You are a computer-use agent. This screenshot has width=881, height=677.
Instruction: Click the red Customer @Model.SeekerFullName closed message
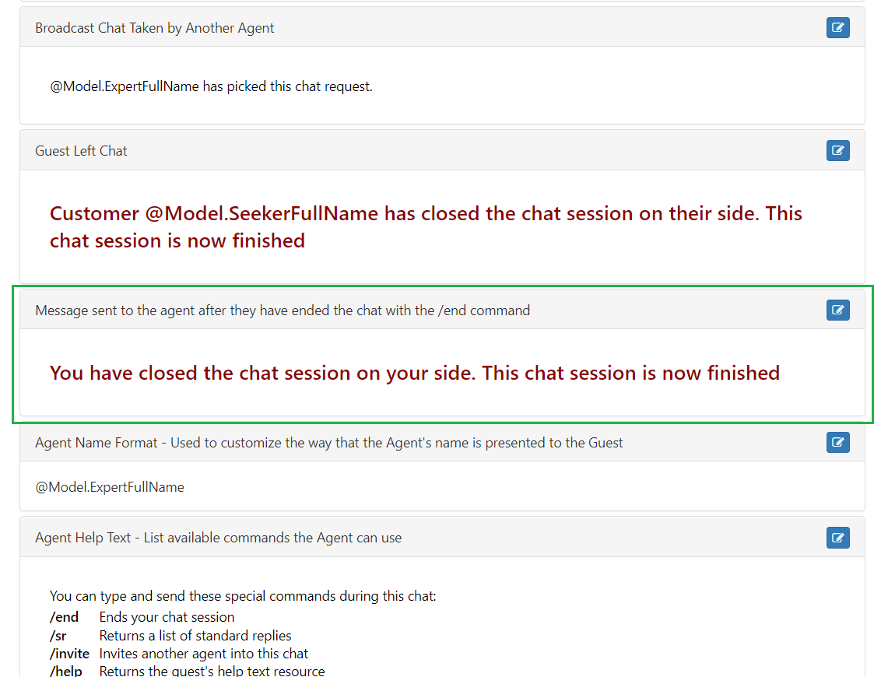pyautogui.click(x=426, y=227)
